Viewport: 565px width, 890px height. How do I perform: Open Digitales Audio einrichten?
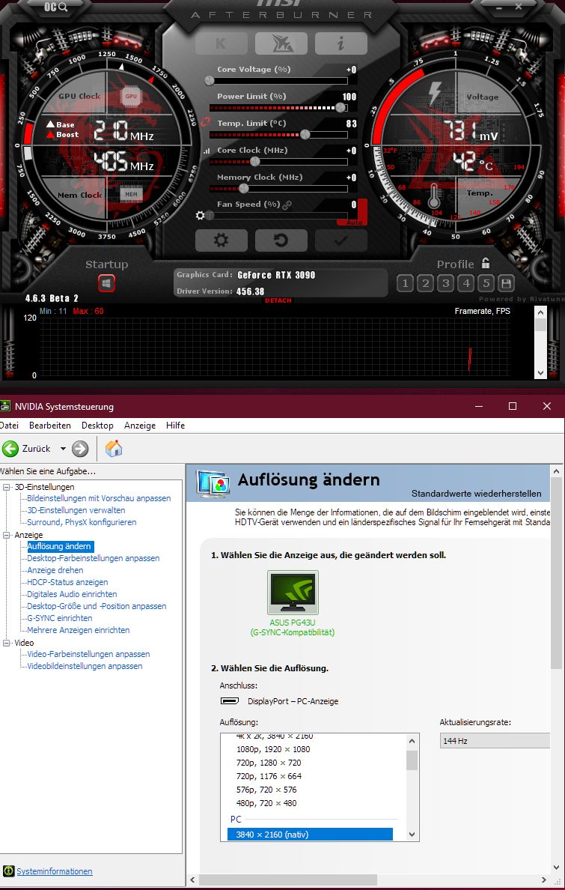coord(72,594)
